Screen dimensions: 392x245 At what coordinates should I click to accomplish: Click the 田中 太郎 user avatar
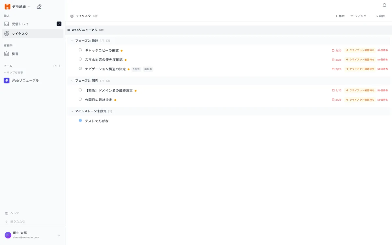coord(8,235)
